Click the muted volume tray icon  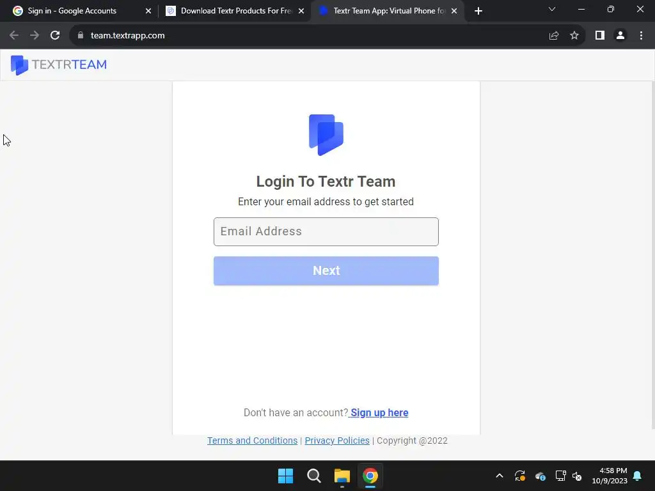[x=578, y=476]
